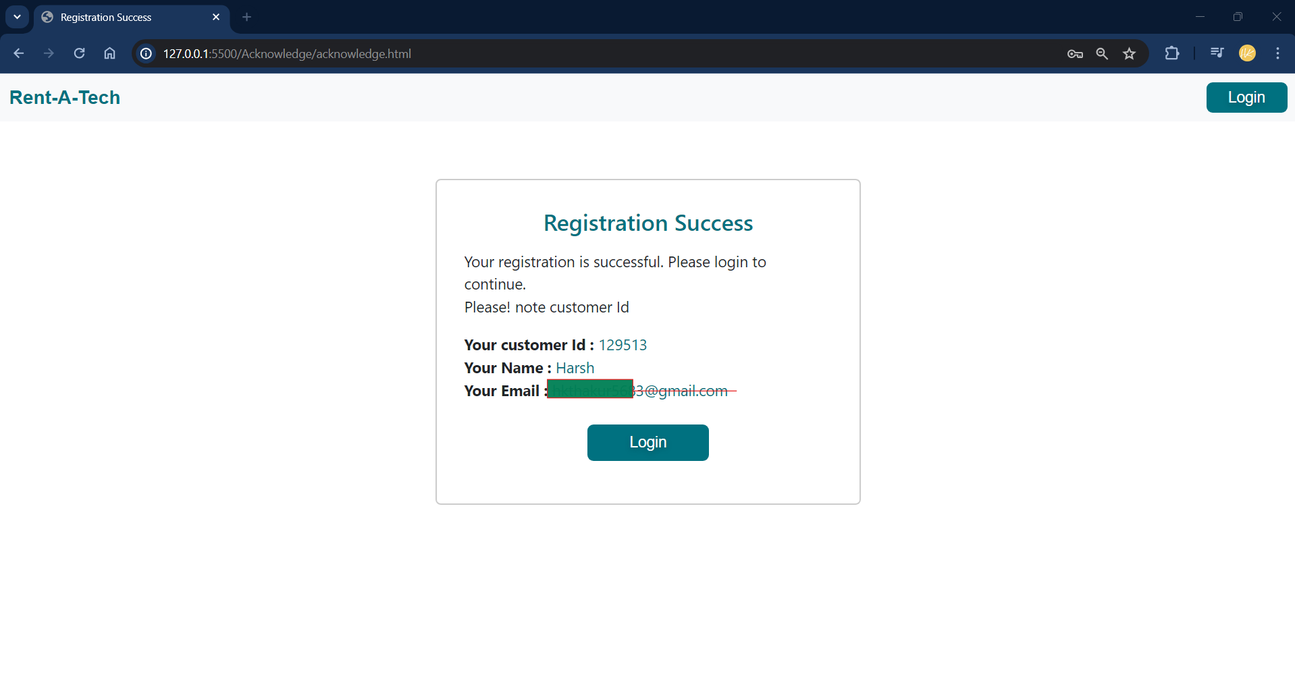Open the password manager key icon

(1075, 53)
